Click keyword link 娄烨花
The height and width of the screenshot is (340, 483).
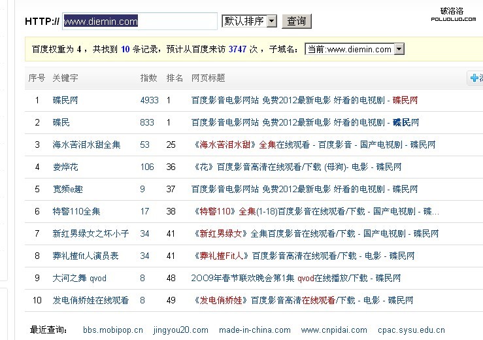pos(65,167)
